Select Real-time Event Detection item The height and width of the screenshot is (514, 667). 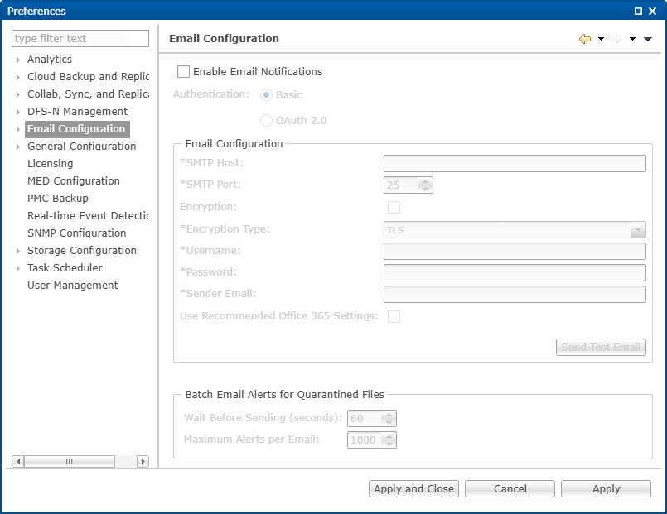88,216
